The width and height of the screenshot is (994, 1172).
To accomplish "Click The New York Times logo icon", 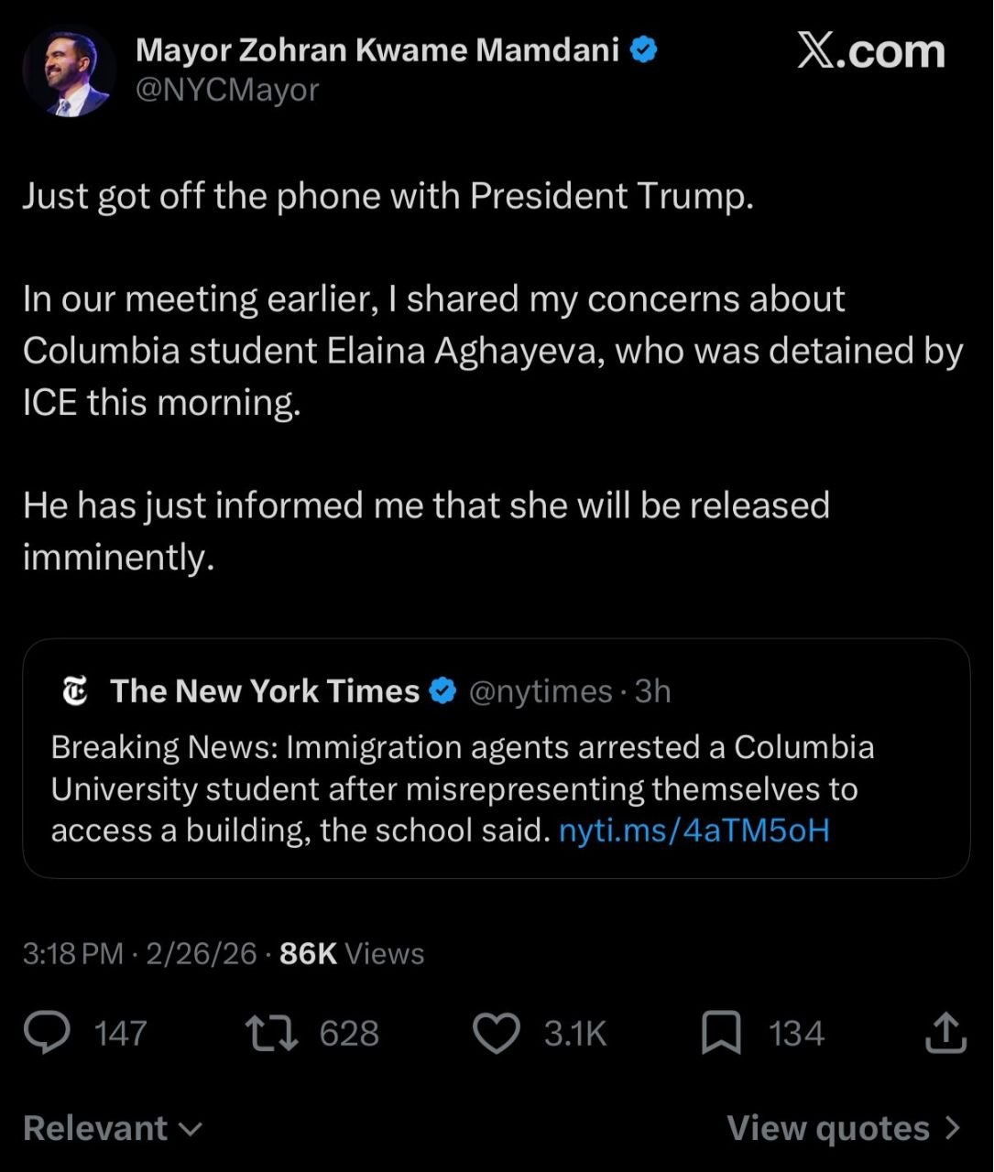I will coord(75,691).
